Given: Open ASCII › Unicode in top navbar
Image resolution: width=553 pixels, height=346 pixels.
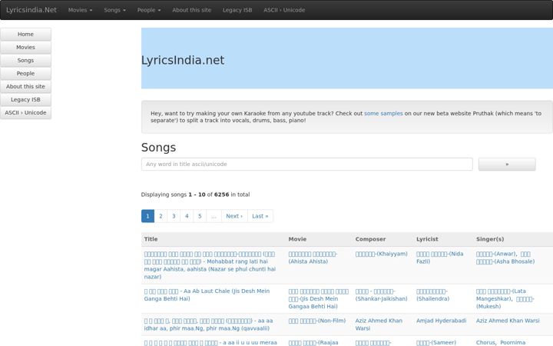Looking at the screenshot, I should click(x=284, y=10).
